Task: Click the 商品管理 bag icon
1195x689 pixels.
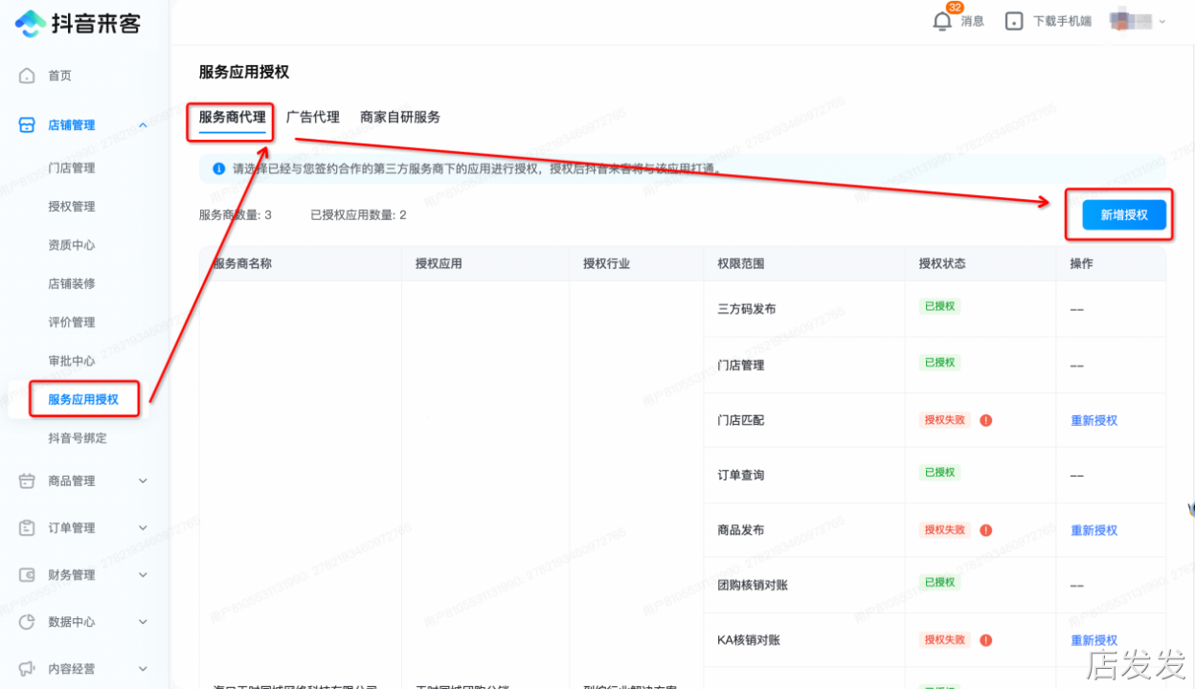Action: coord(28,481)
